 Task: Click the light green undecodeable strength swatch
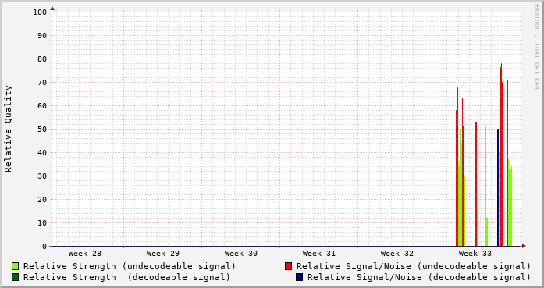tap(16, 266)
